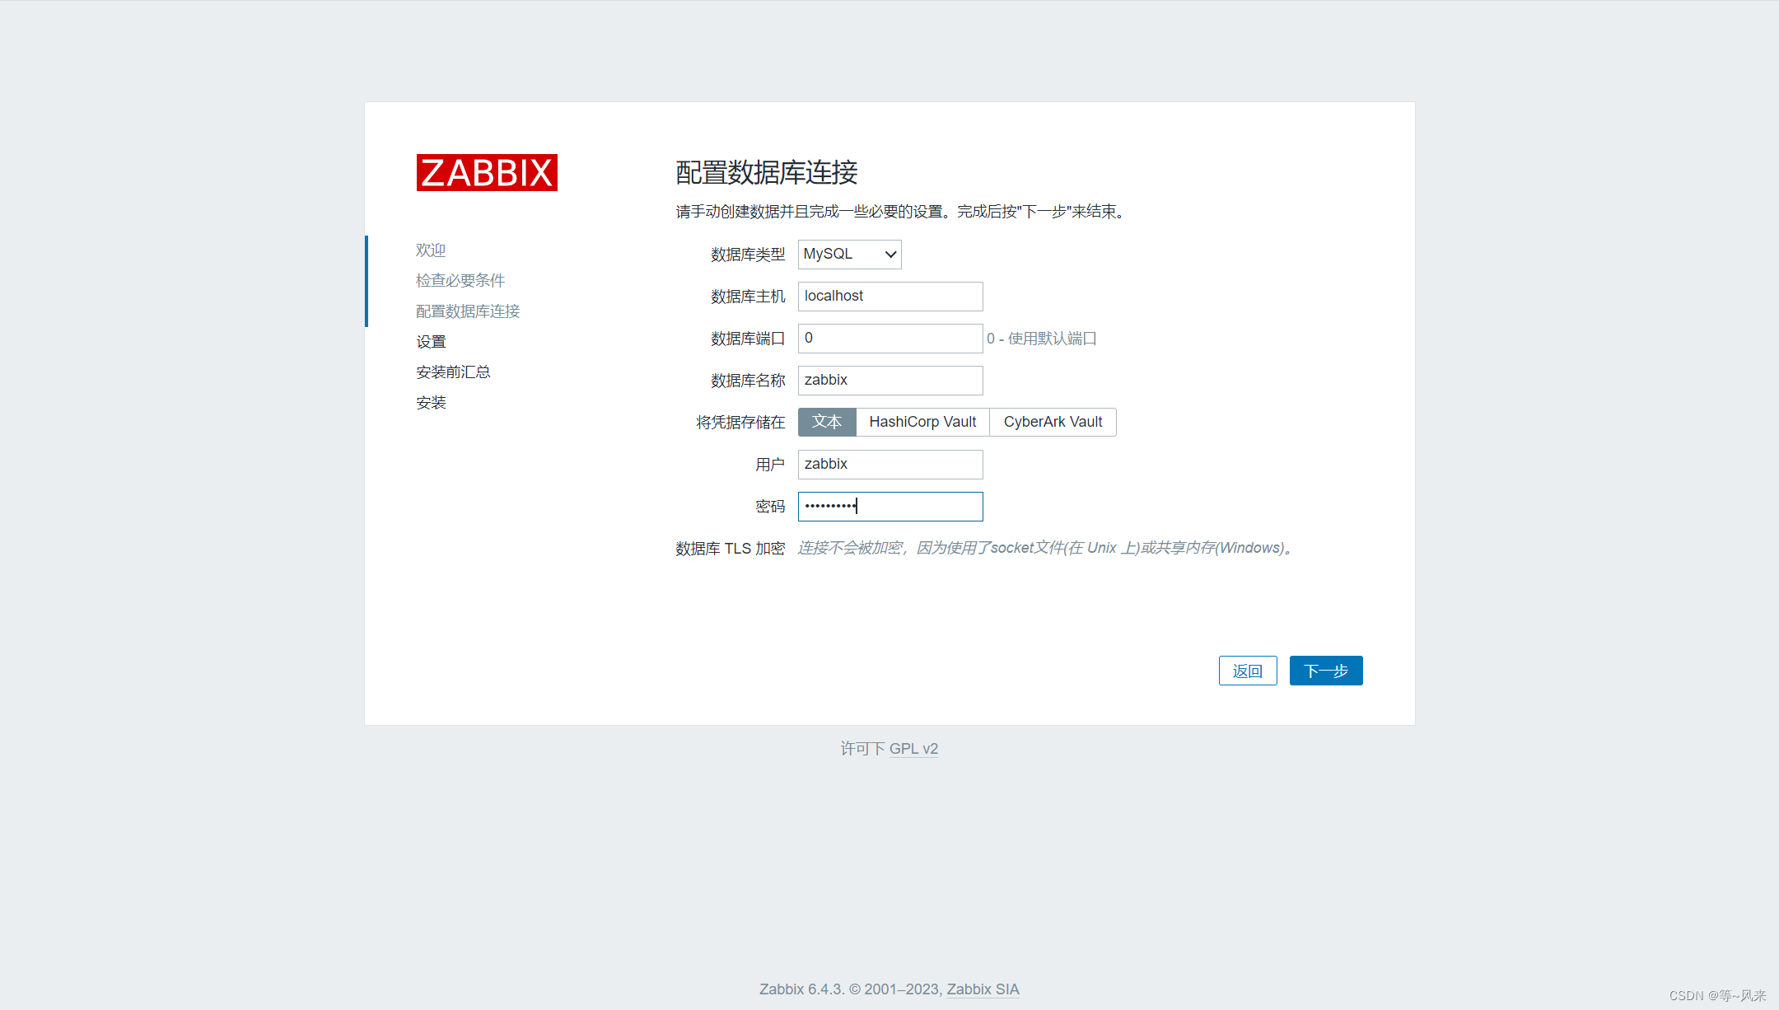Select 设置 step in the sidebar
Image resolution: width=1779 pixels, height=1010 pixels.
[431, 341]
